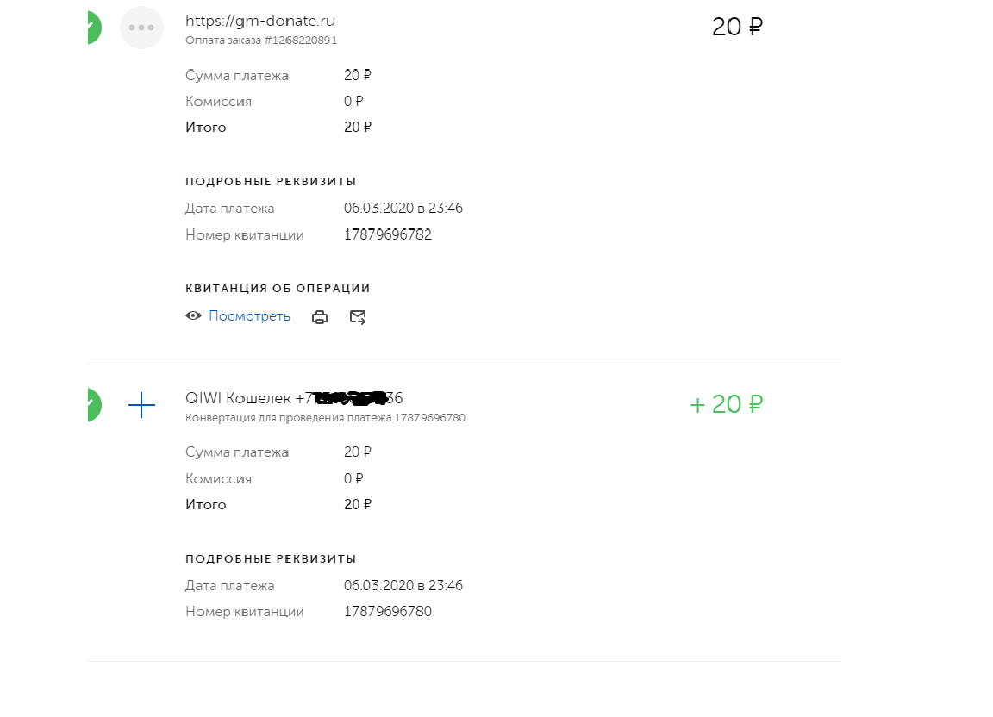
Task: Click the grey three-dots icon beside gm-donate.ru
Action: 141,28
